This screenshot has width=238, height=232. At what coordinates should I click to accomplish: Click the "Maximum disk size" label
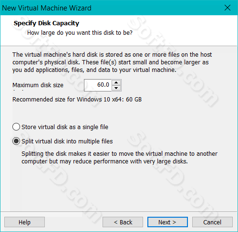tap(38, 85)
